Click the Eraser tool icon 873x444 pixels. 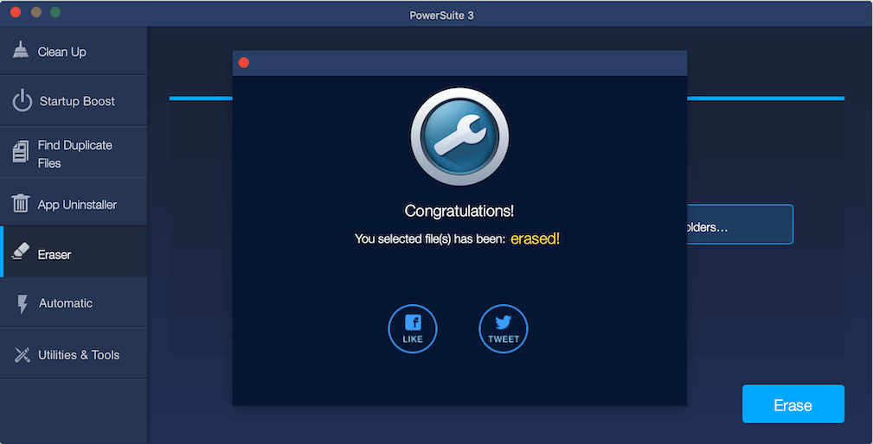21,251
